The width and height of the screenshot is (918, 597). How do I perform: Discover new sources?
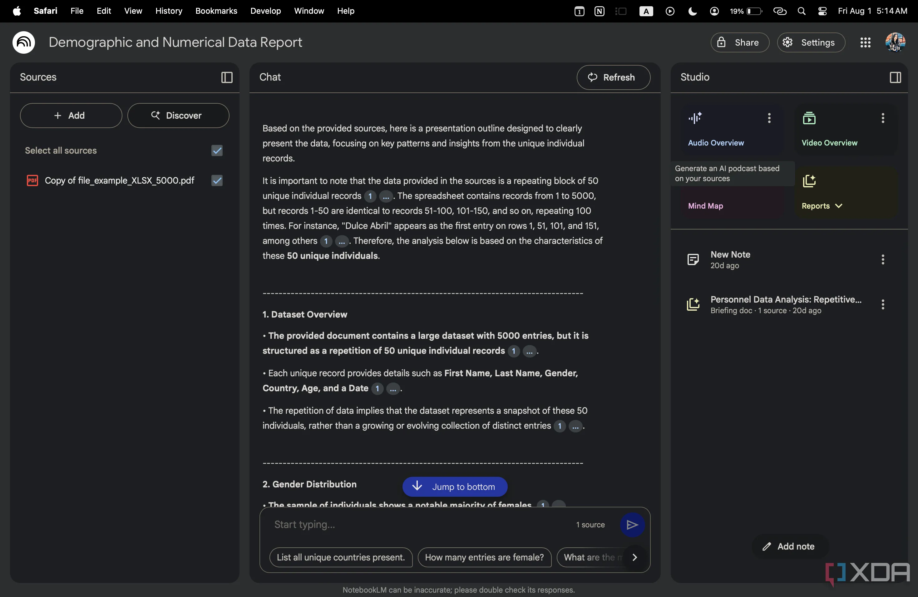pyautogui.click(x=178, y=116)
